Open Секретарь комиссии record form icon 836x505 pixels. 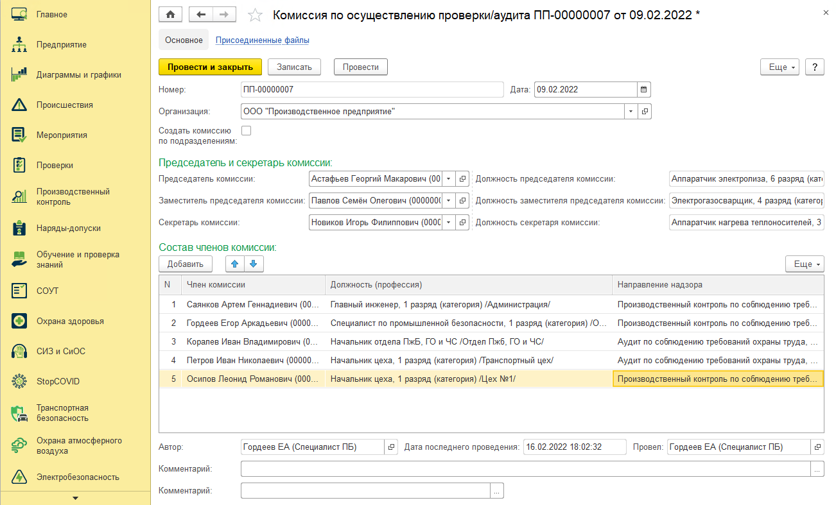463,223
